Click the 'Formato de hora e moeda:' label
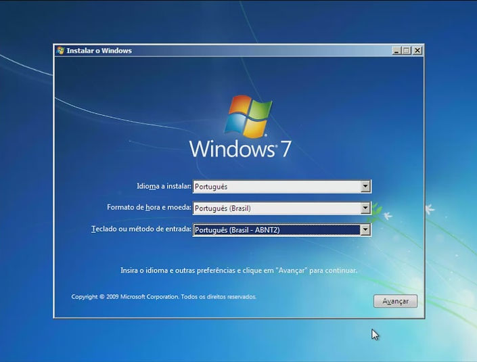This screenshot has width=477, height=362. pos(149,208)
